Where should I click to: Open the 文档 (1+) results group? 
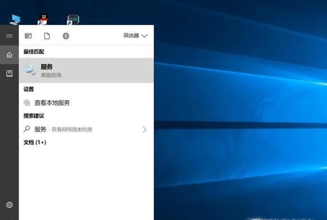coord(35,143)
